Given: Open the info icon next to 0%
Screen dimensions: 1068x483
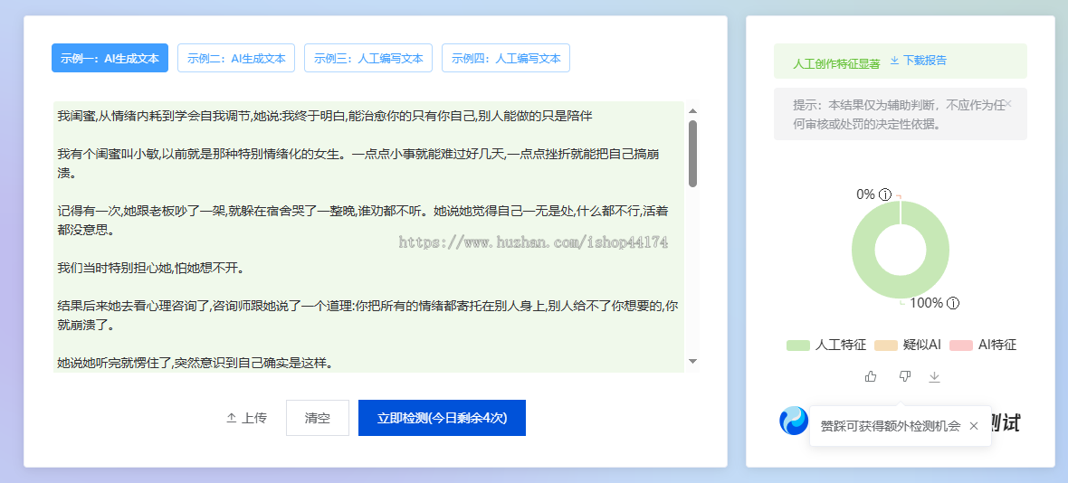Looking at the screenshot, I should pyautogui.click(x=885, y=194).
